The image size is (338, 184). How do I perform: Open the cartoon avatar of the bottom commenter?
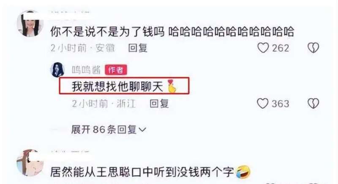point(30,163)
